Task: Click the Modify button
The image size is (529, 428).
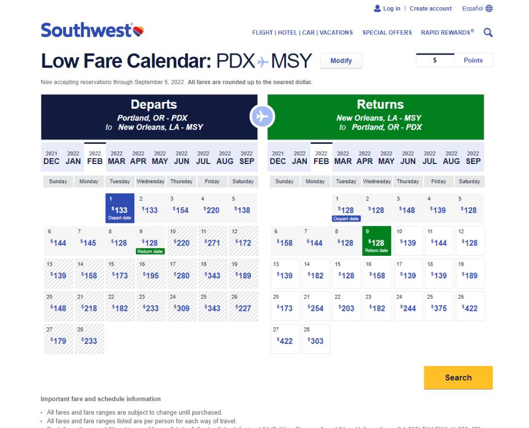Action: (x=341, y=60)
